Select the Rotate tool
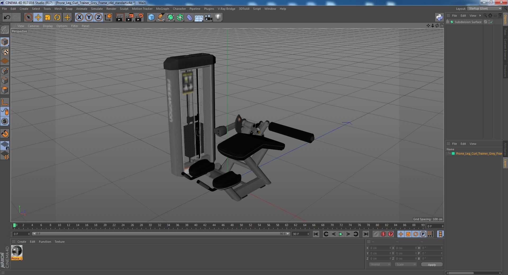 click(x=57, y=17)
